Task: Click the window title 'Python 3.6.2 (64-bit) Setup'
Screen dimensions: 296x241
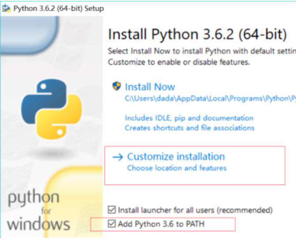Action: [x=59, y=9]
